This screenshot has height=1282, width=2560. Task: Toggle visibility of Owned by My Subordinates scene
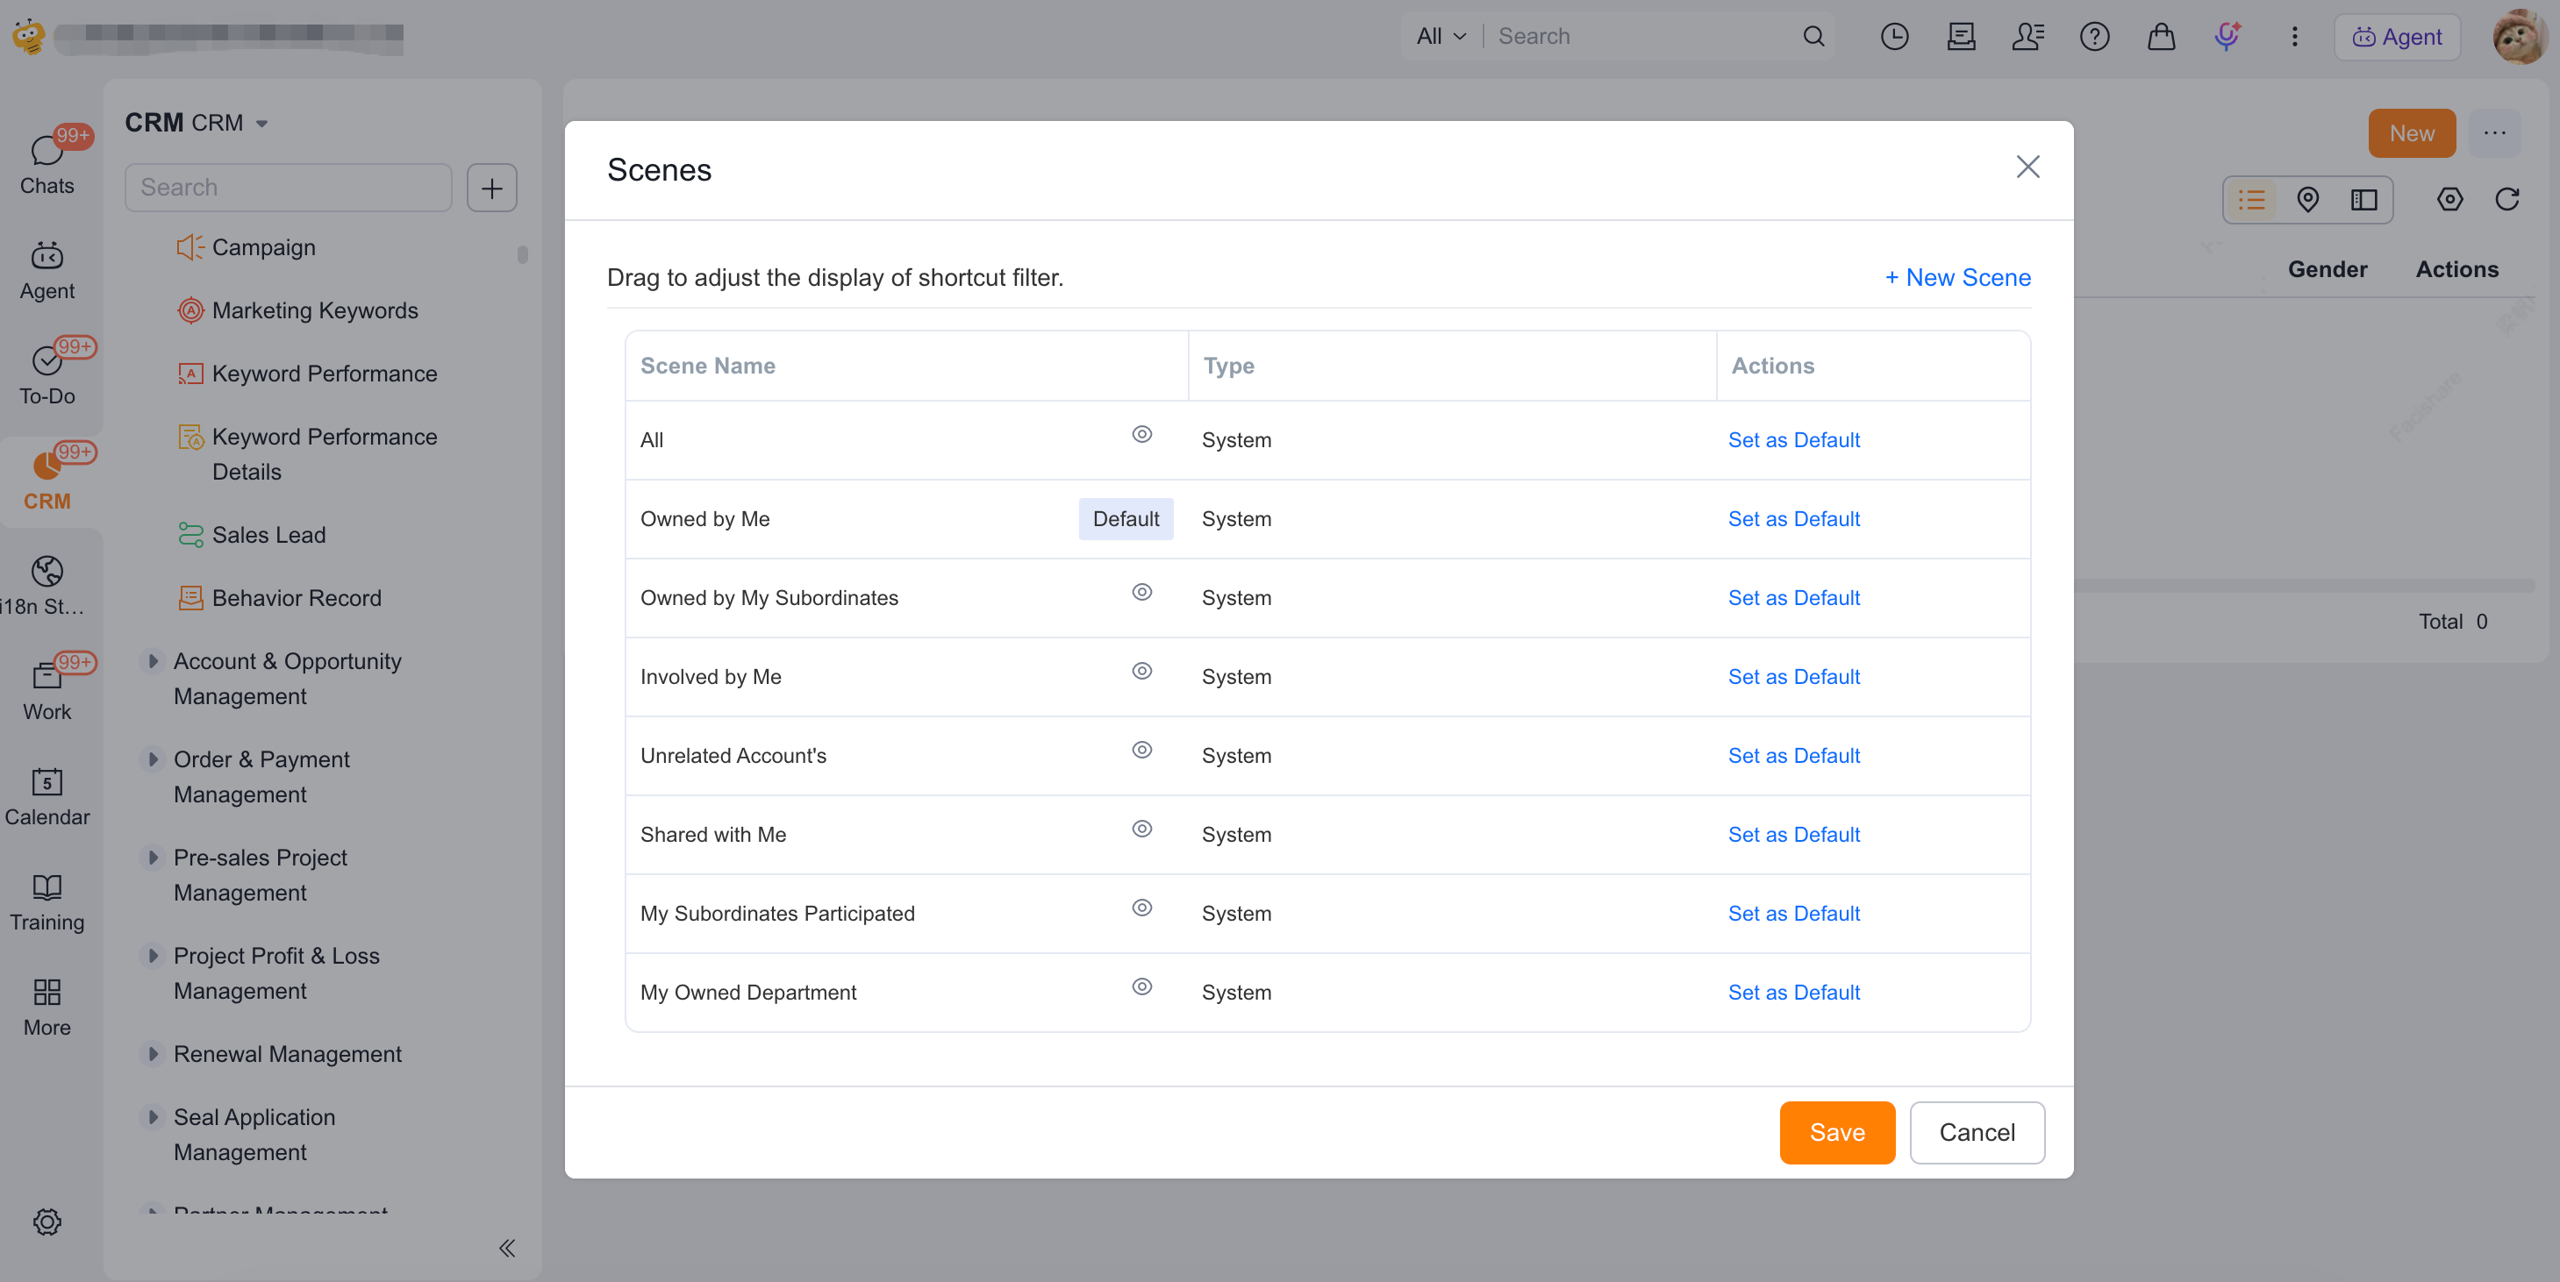pos(1142,592)
